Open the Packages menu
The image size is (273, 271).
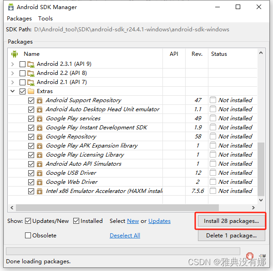[19, 19]
